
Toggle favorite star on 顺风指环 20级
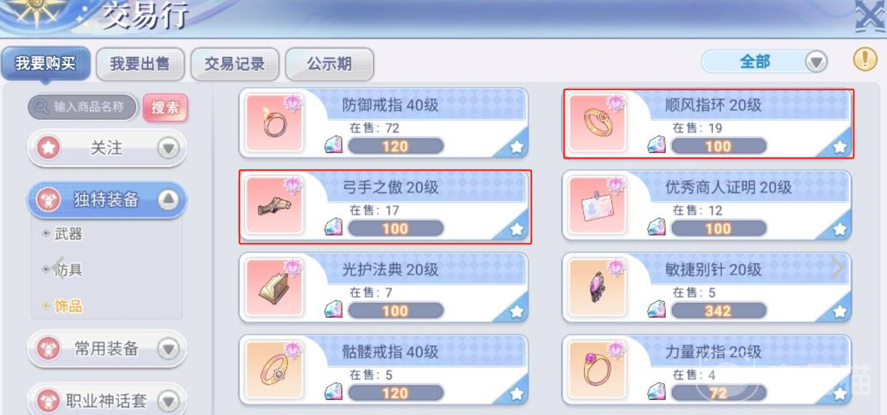point(840,147)
